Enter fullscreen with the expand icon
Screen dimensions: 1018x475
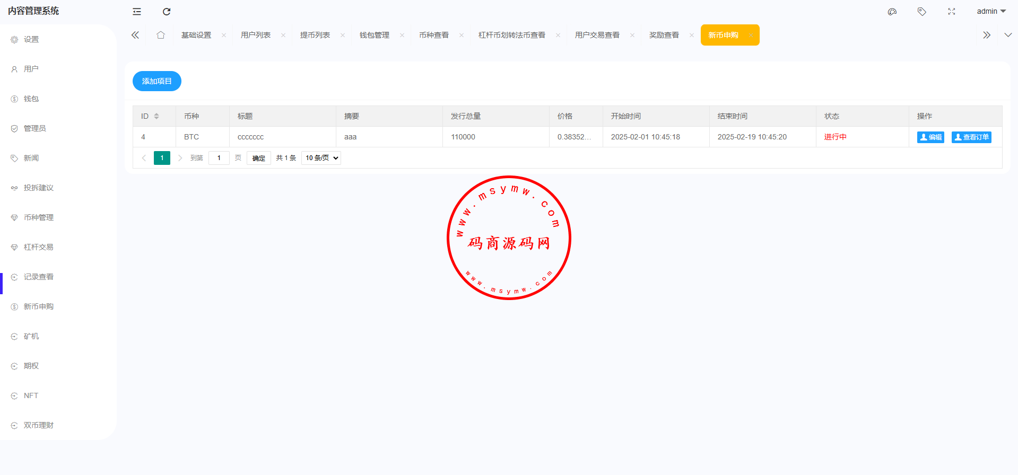click(952, 12)
